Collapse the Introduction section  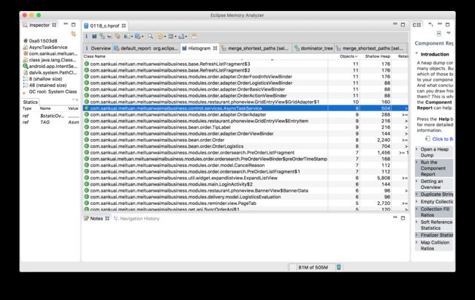click(417, 53)
